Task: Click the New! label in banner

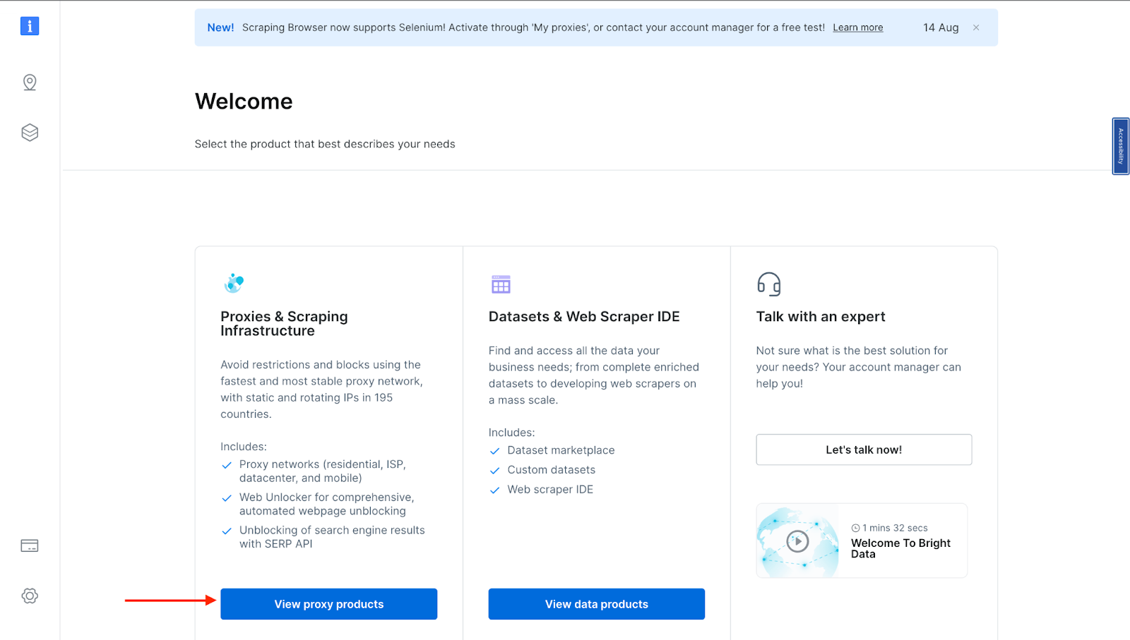Action: (220, 28)
